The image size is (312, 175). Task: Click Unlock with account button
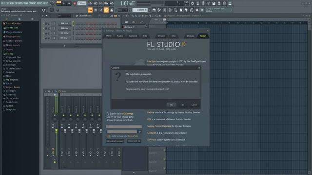click(115, 141)
